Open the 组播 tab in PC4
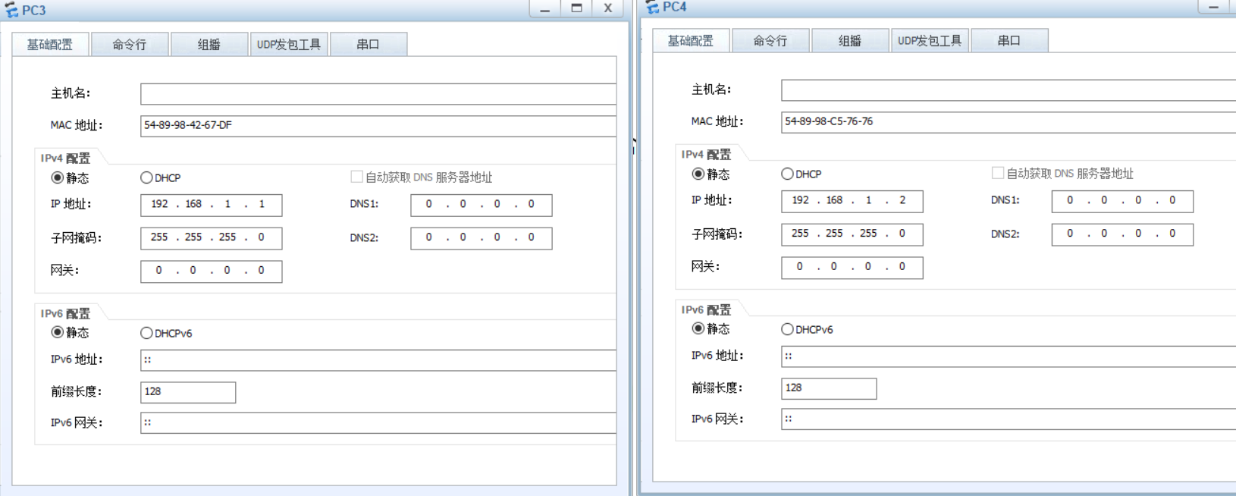The image size is (1236, 496). 850,41
